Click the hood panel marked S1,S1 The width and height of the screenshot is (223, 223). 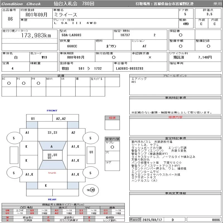pos(52,133)
